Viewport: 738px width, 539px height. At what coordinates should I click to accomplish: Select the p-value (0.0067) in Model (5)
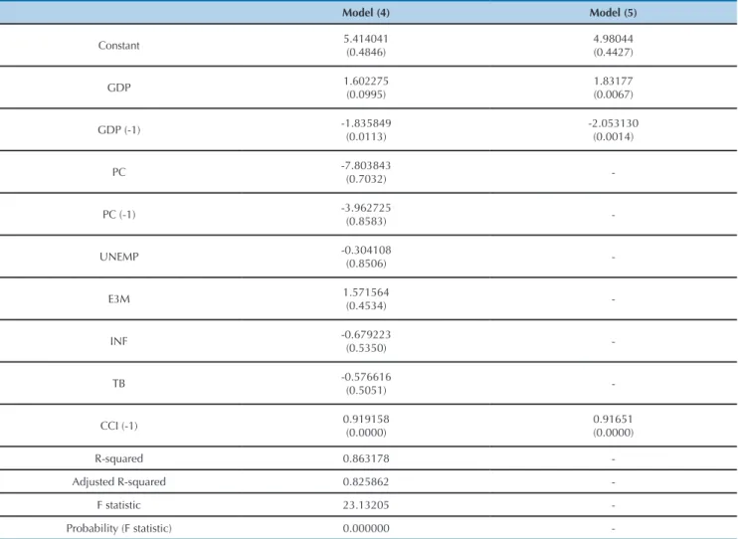[613, 94]
